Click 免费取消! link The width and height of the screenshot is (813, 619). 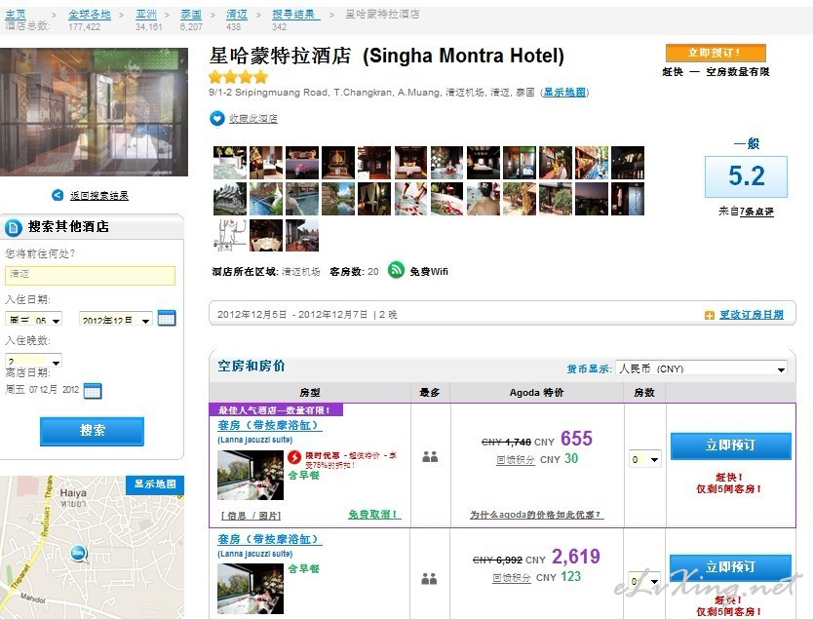tap(374, 515)
